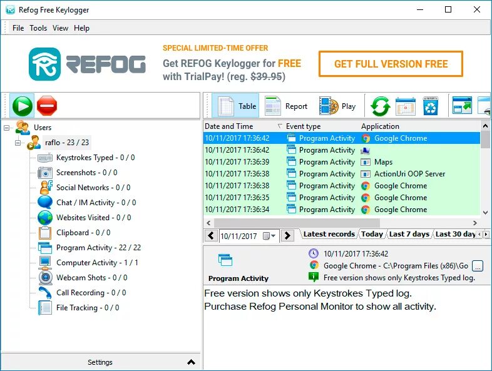Select raflo - 23 / 23 label

click(x=67, y=143)
